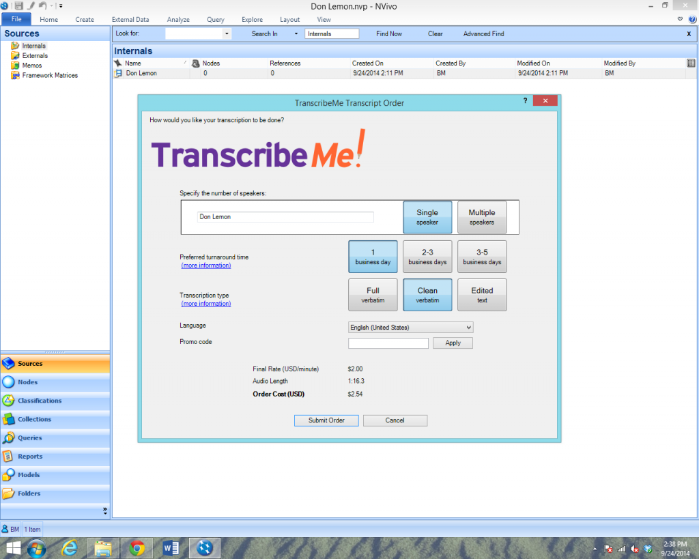699x559 pixels.
Task: Click the Don Lemon speaker name field
Action: [285, 217]
